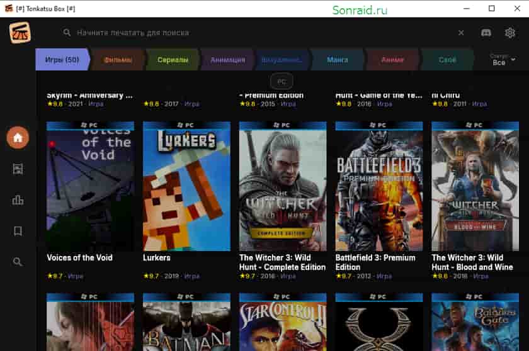
Task: Switch to the 'Сериалы' tab
Action: pos(173,60)
